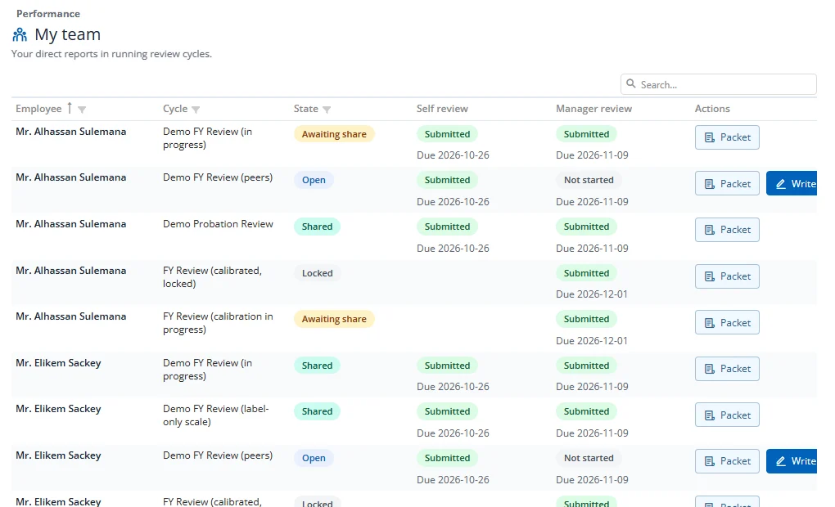835x507 pixels.
Task: Open Packet for Alhassan's FY Review (calibrated, locked)
Action: (727, 276)
